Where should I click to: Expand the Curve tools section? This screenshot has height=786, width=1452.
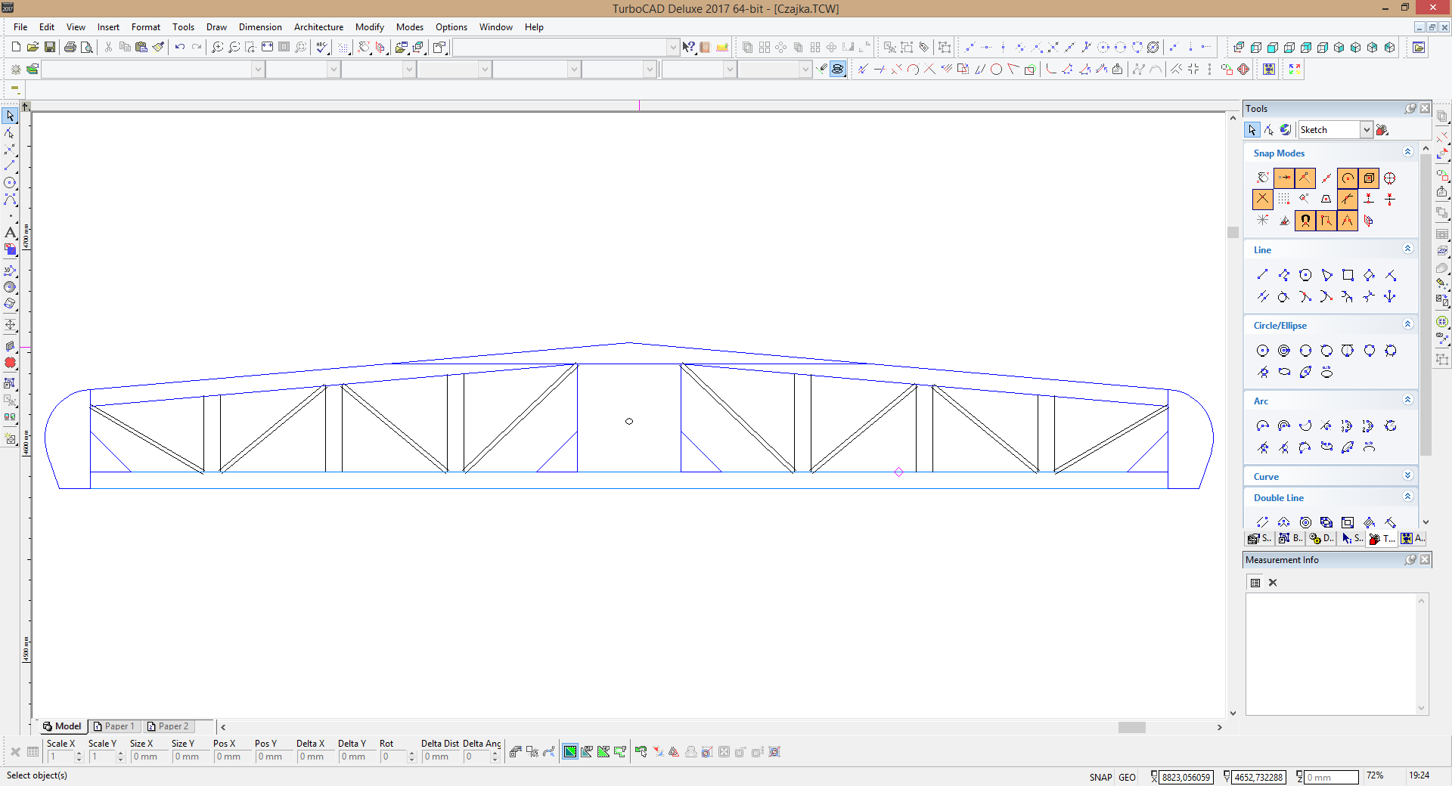coord(1407,476)
